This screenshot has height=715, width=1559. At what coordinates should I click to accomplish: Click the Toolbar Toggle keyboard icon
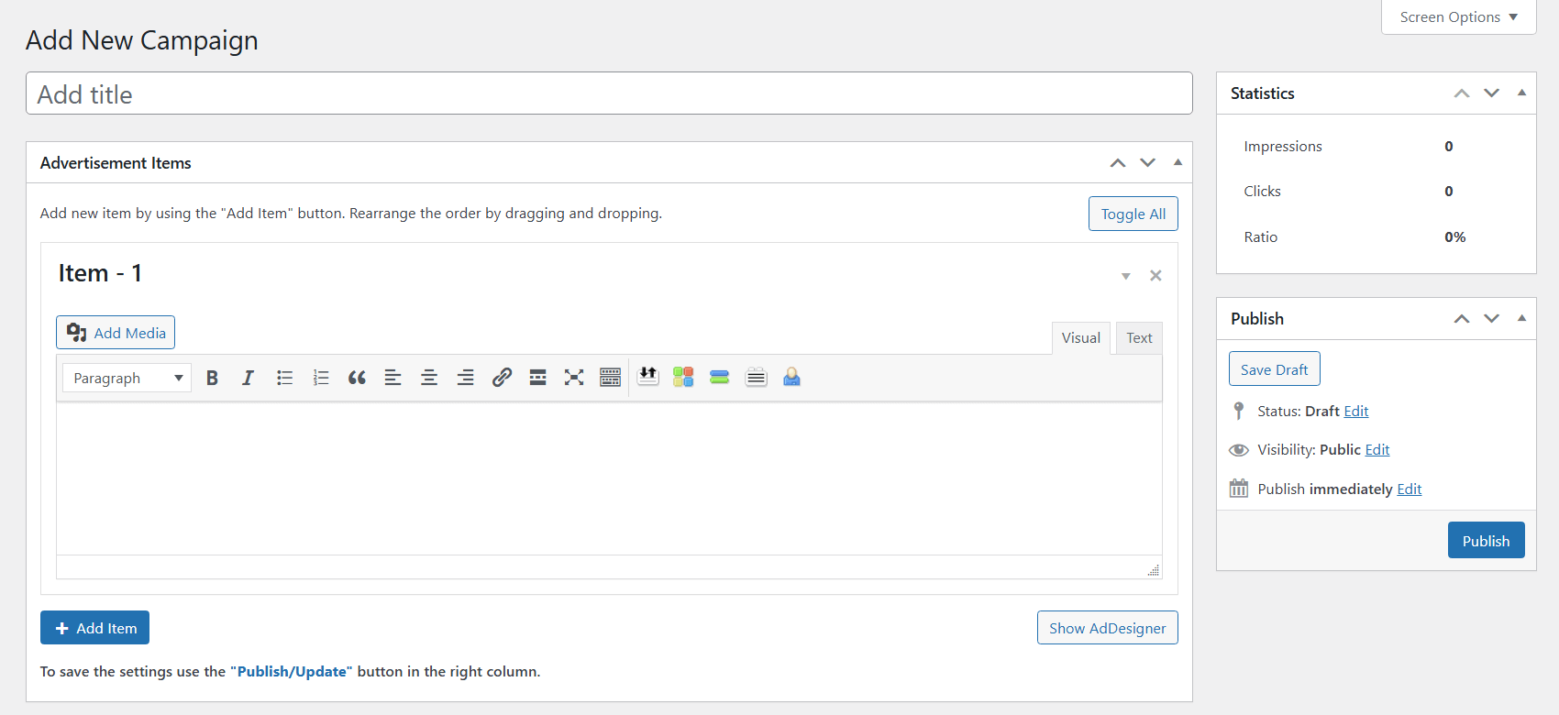pos(610,378)
